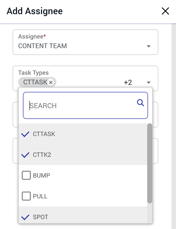Click the magnifying glass search icon
The width and height of the screenshot is (176, 229).
[140, 103]
